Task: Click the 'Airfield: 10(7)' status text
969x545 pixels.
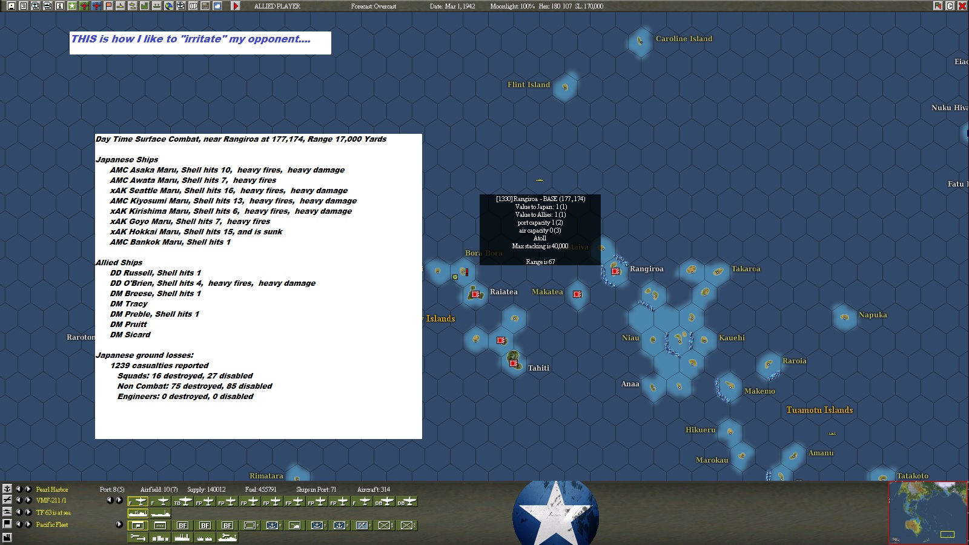Action: click(159, 489)
